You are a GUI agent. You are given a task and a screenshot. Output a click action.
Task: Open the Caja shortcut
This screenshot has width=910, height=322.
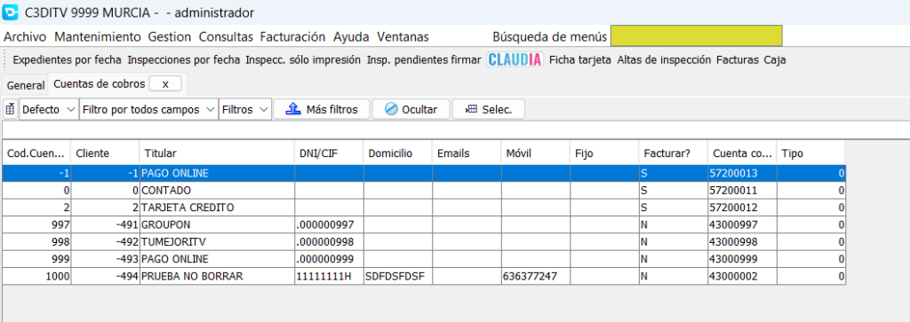pos(775,59)
